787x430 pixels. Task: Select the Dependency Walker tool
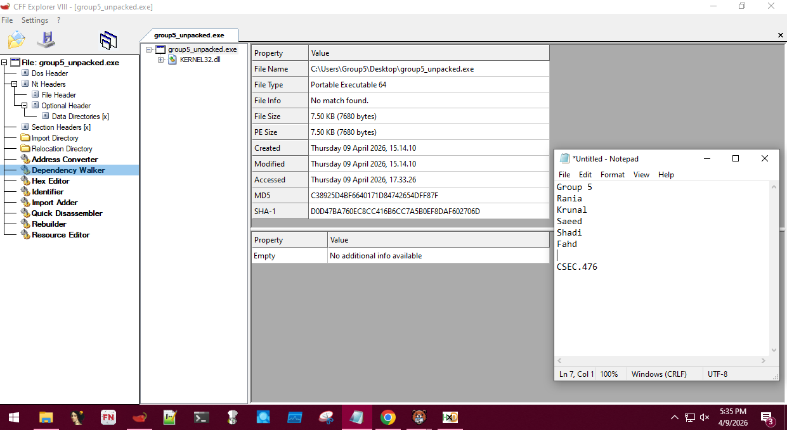pyautogui.click(x=68, y=170)
